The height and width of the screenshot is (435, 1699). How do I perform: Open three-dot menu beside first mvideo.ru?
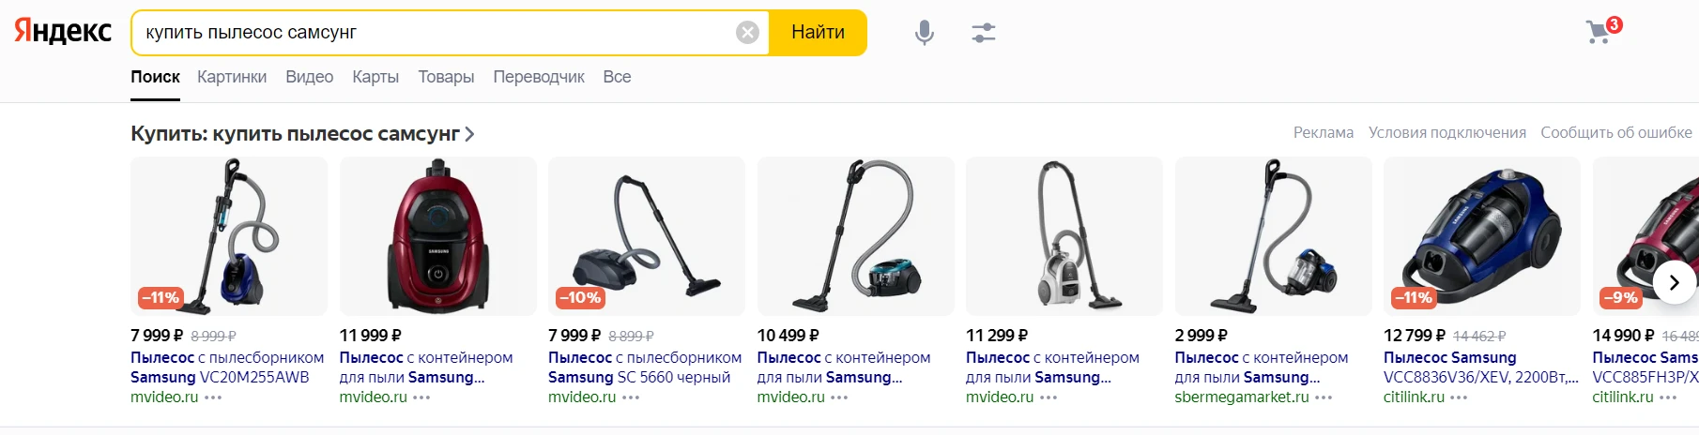click(213, 397)
